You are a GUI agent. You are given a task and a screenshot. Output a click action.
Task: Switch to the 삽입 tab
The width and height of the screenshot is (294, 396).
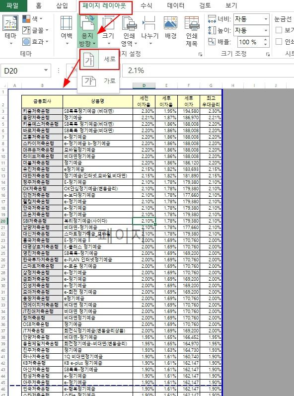point(62,5)
